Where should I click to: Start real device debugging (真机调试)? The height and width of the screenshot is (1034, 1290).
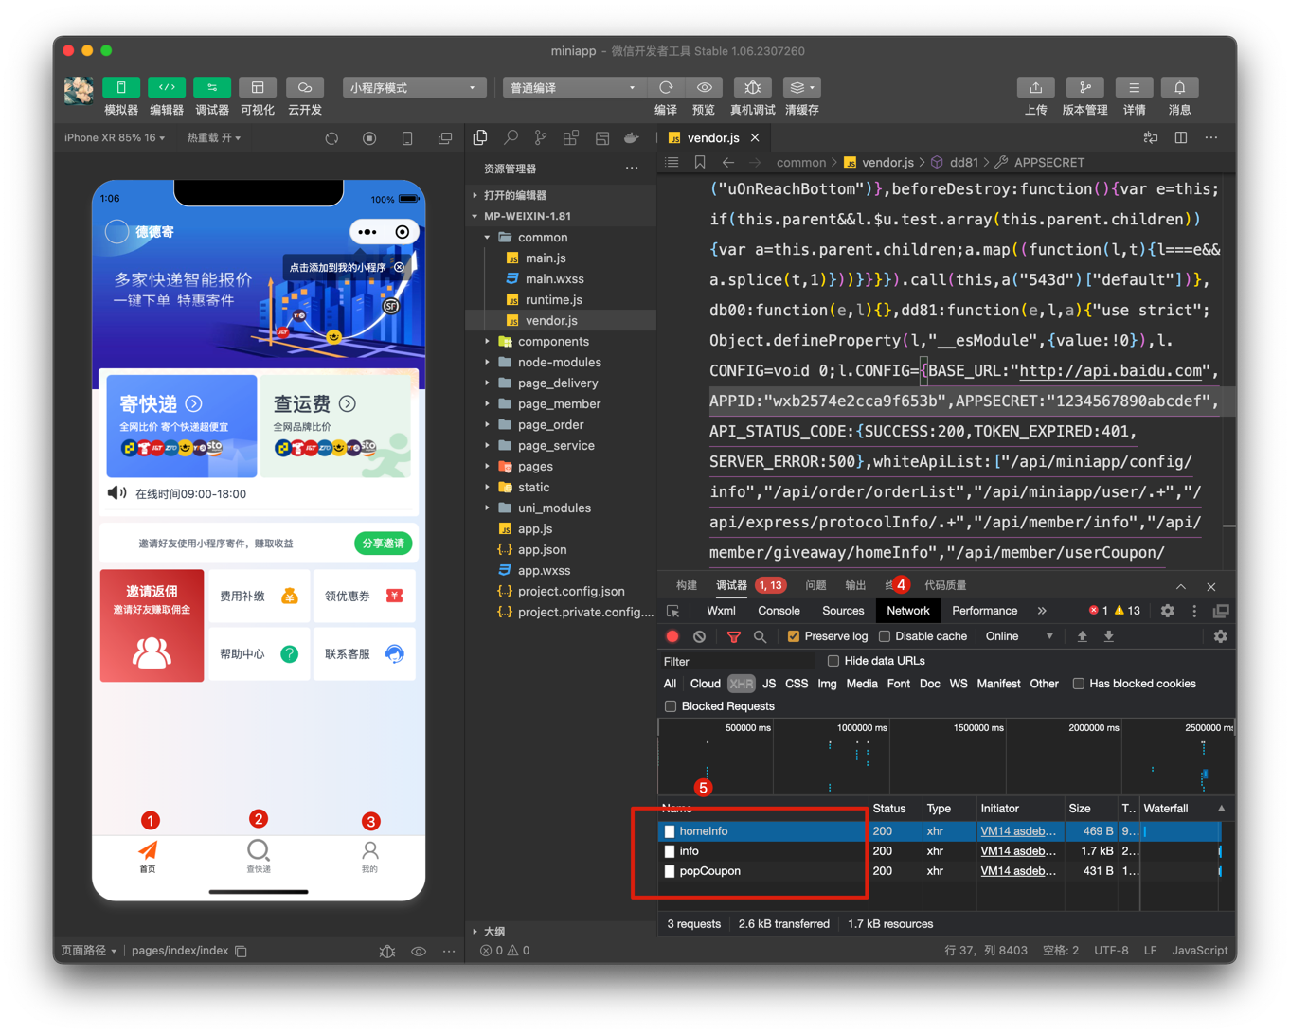pos(753,87)
